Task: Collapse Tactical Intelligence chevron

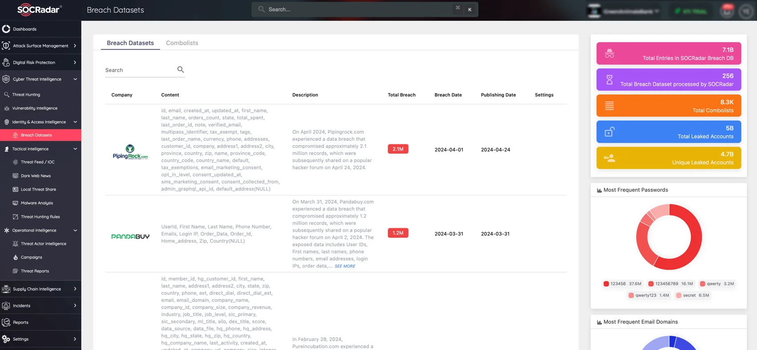Action: click(75, 149)
